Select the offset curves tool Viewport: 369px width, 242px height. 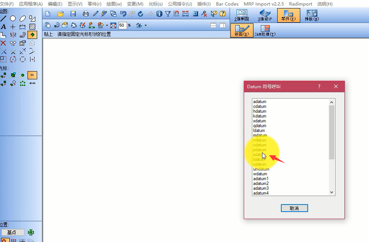click(x=23, y=35)
